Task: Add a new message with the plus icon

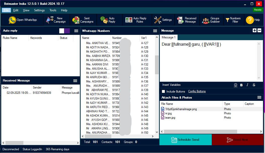Action: click(254, 30)
